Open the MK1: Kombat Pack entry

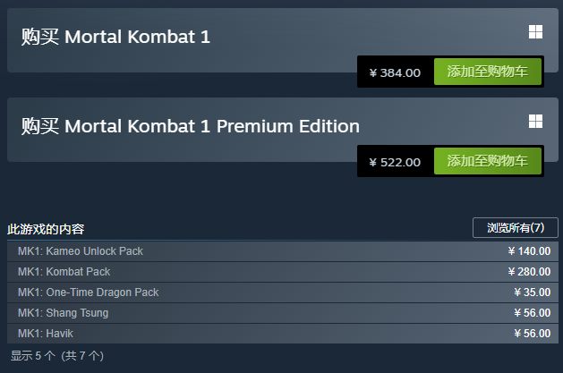pyautogui.click(x=283, y=272)
